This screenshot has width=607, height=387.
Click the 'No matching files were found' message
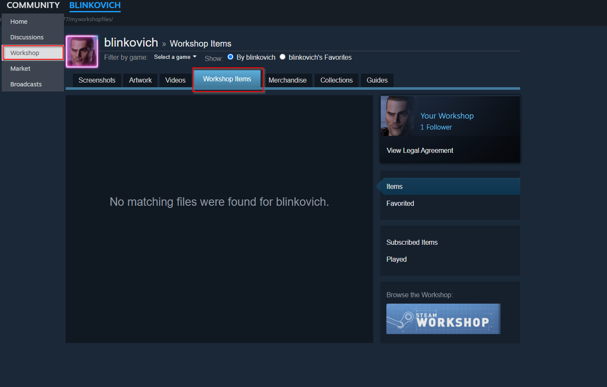click(x=219, y=202)
